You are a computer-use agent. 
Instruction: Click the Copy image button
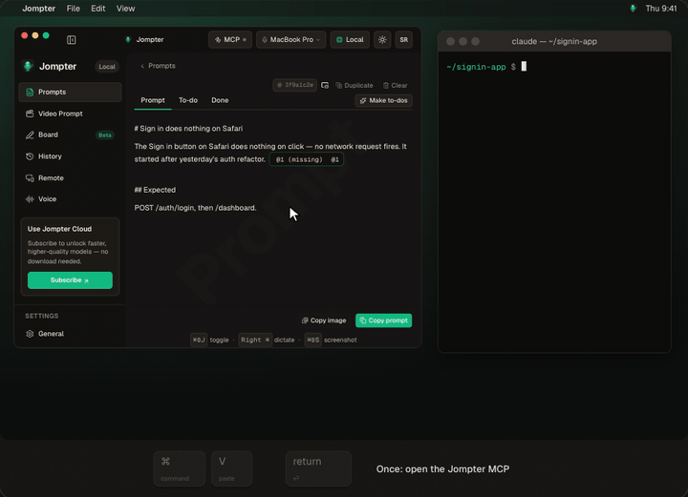click(324, 321)
